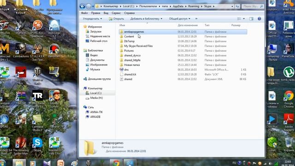
Task: Toggle the preview pane button
Action: (x=251, y=18)
